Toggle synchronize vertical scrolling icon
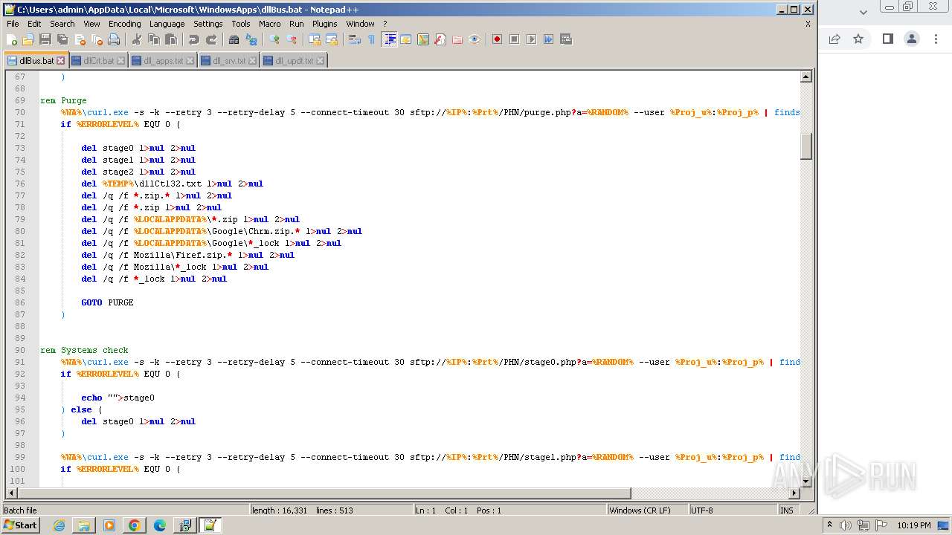The image size is (952, 535). point(315,39)
